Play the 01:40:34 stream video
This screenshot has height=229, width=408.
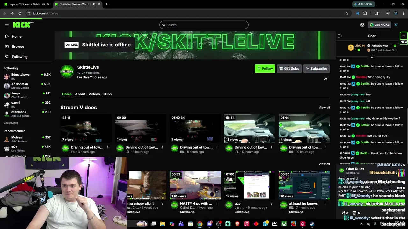195,128
